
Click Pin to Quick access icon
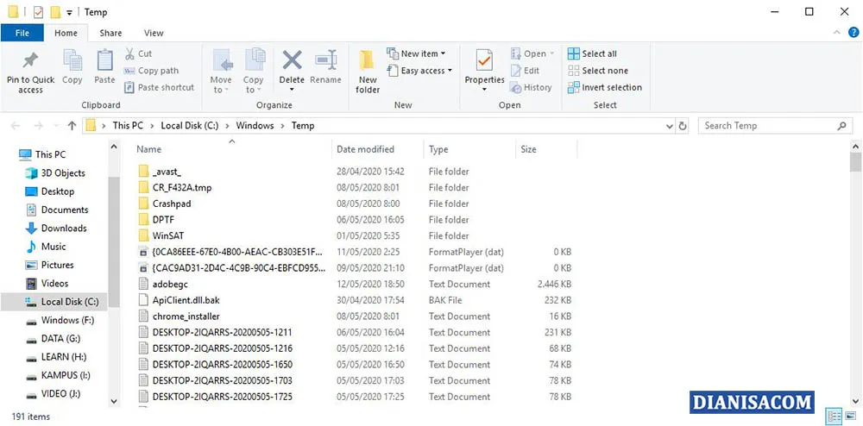(x=30, y=60)
